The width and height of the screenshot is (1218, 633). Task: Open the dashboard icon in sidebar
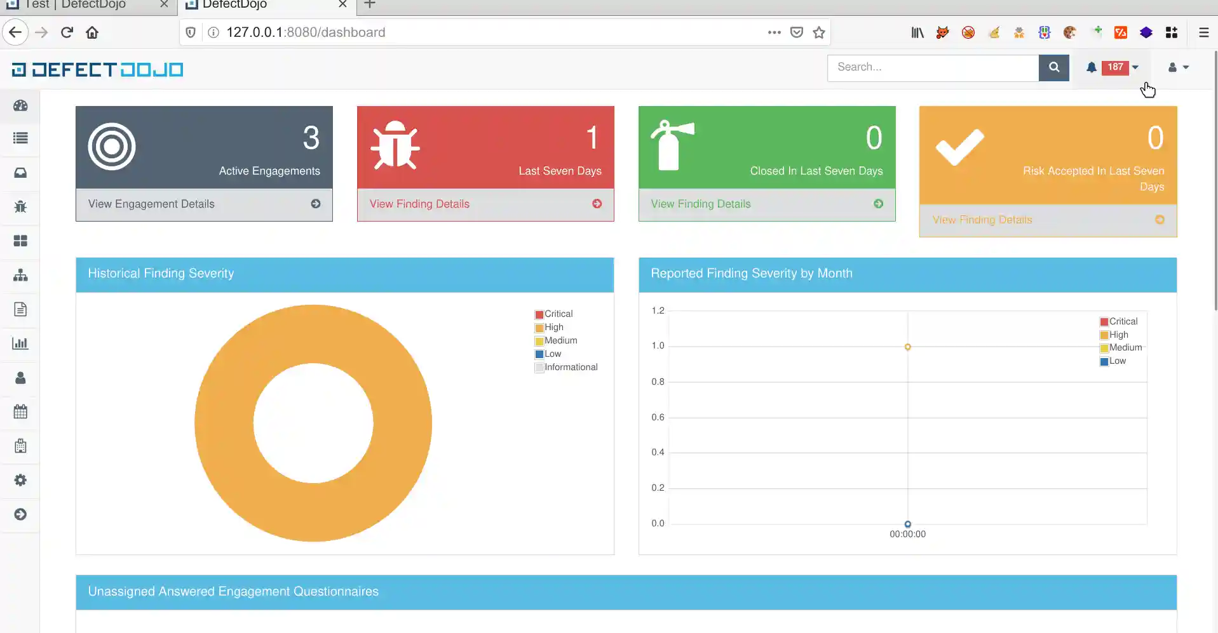point(20,105)
